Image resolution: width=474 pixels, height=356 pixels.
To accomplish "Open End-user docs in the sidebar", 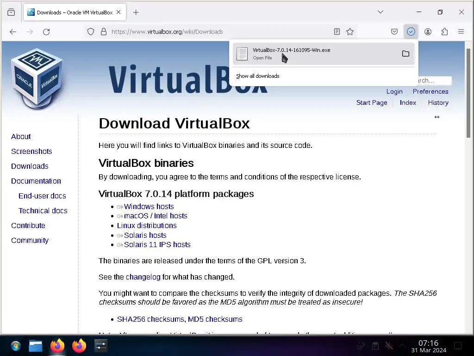I will coord(42,196).
